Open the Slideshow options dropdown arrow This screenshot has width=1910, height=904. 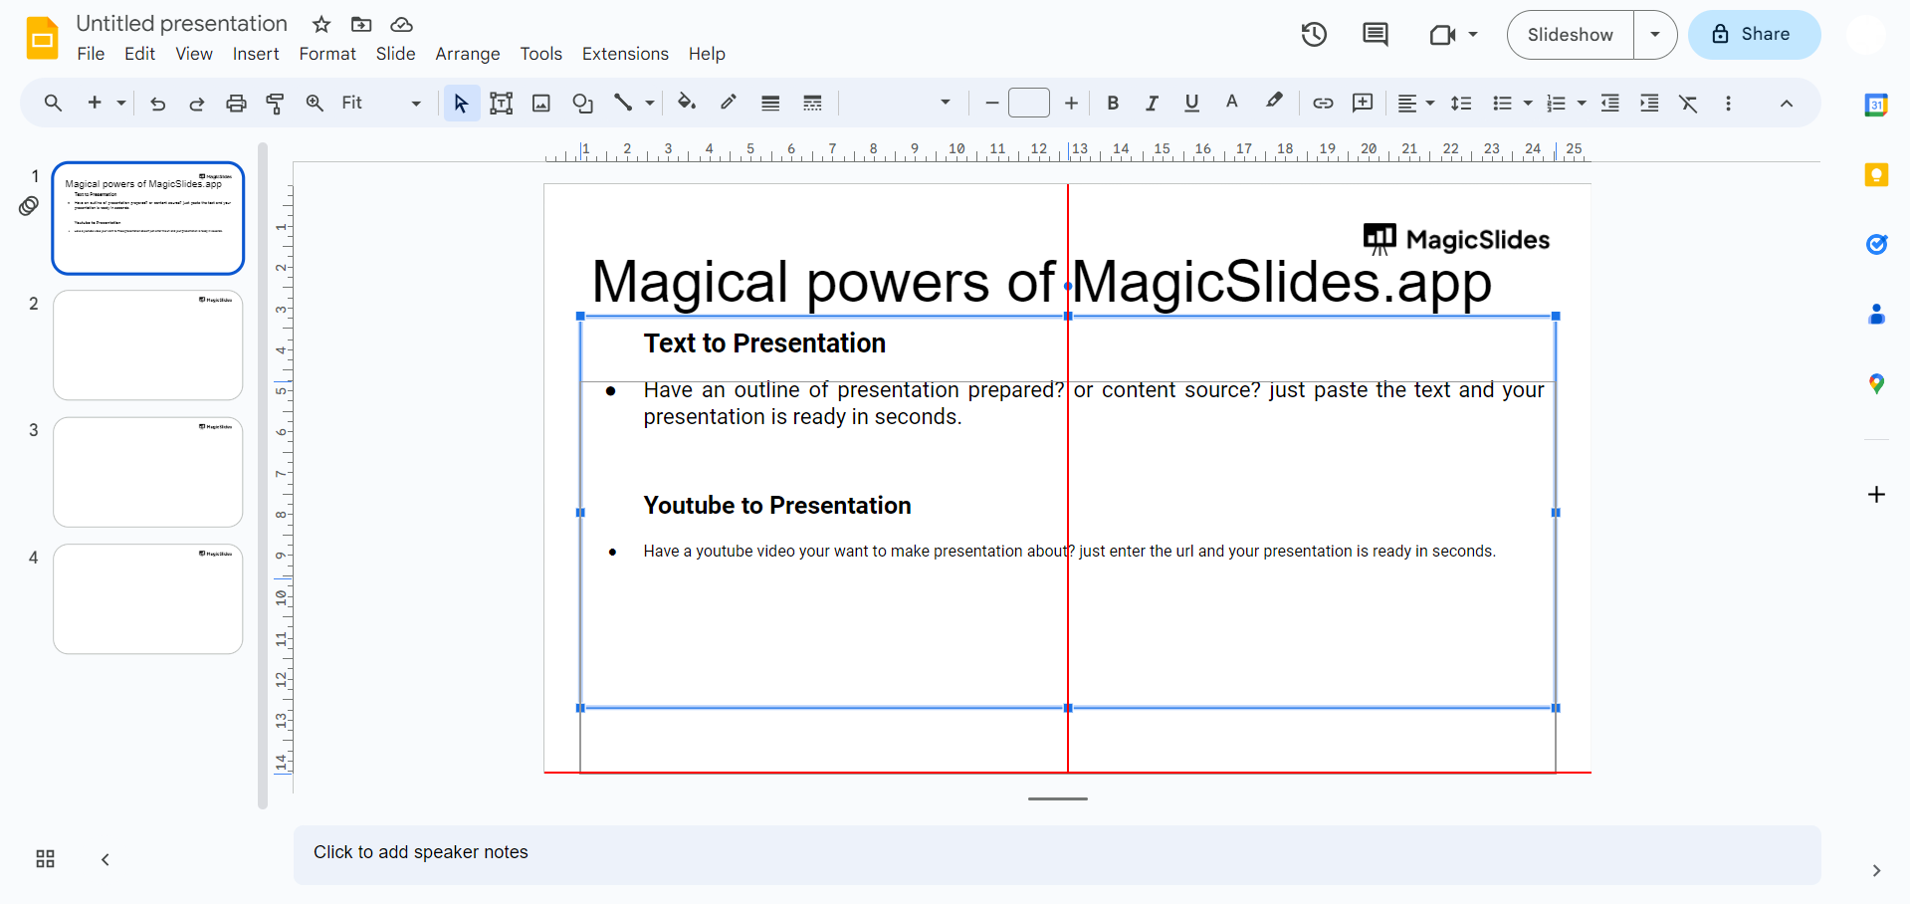[x=1655, y=35]
